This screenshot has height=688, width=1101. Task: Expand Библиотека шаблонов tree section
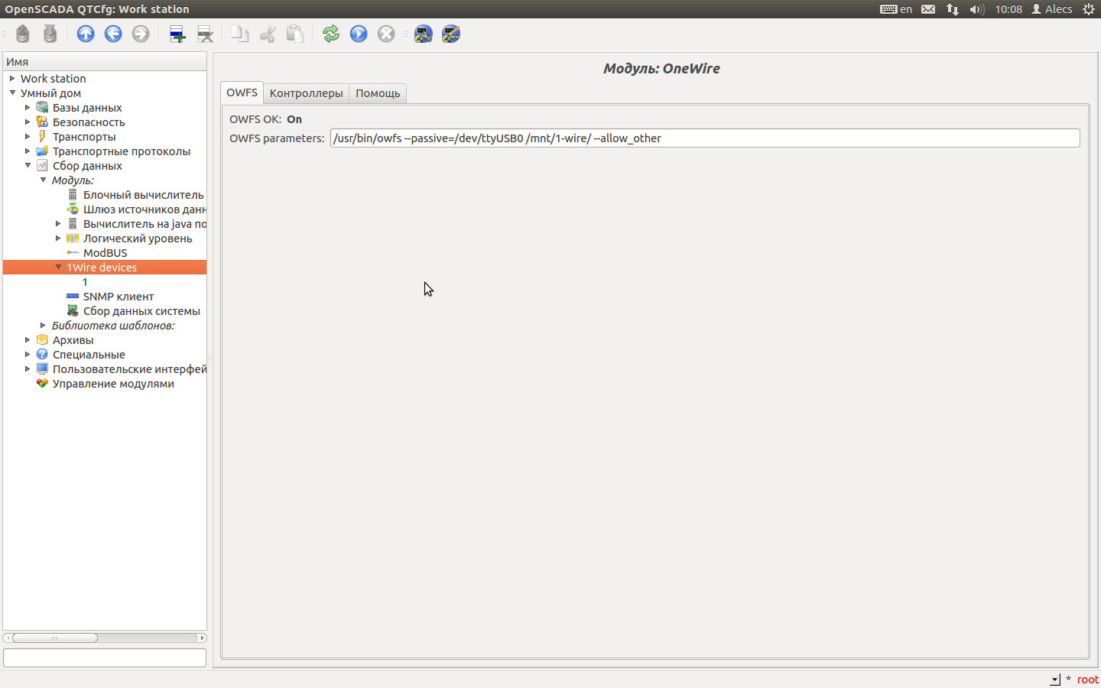point(44,326)
